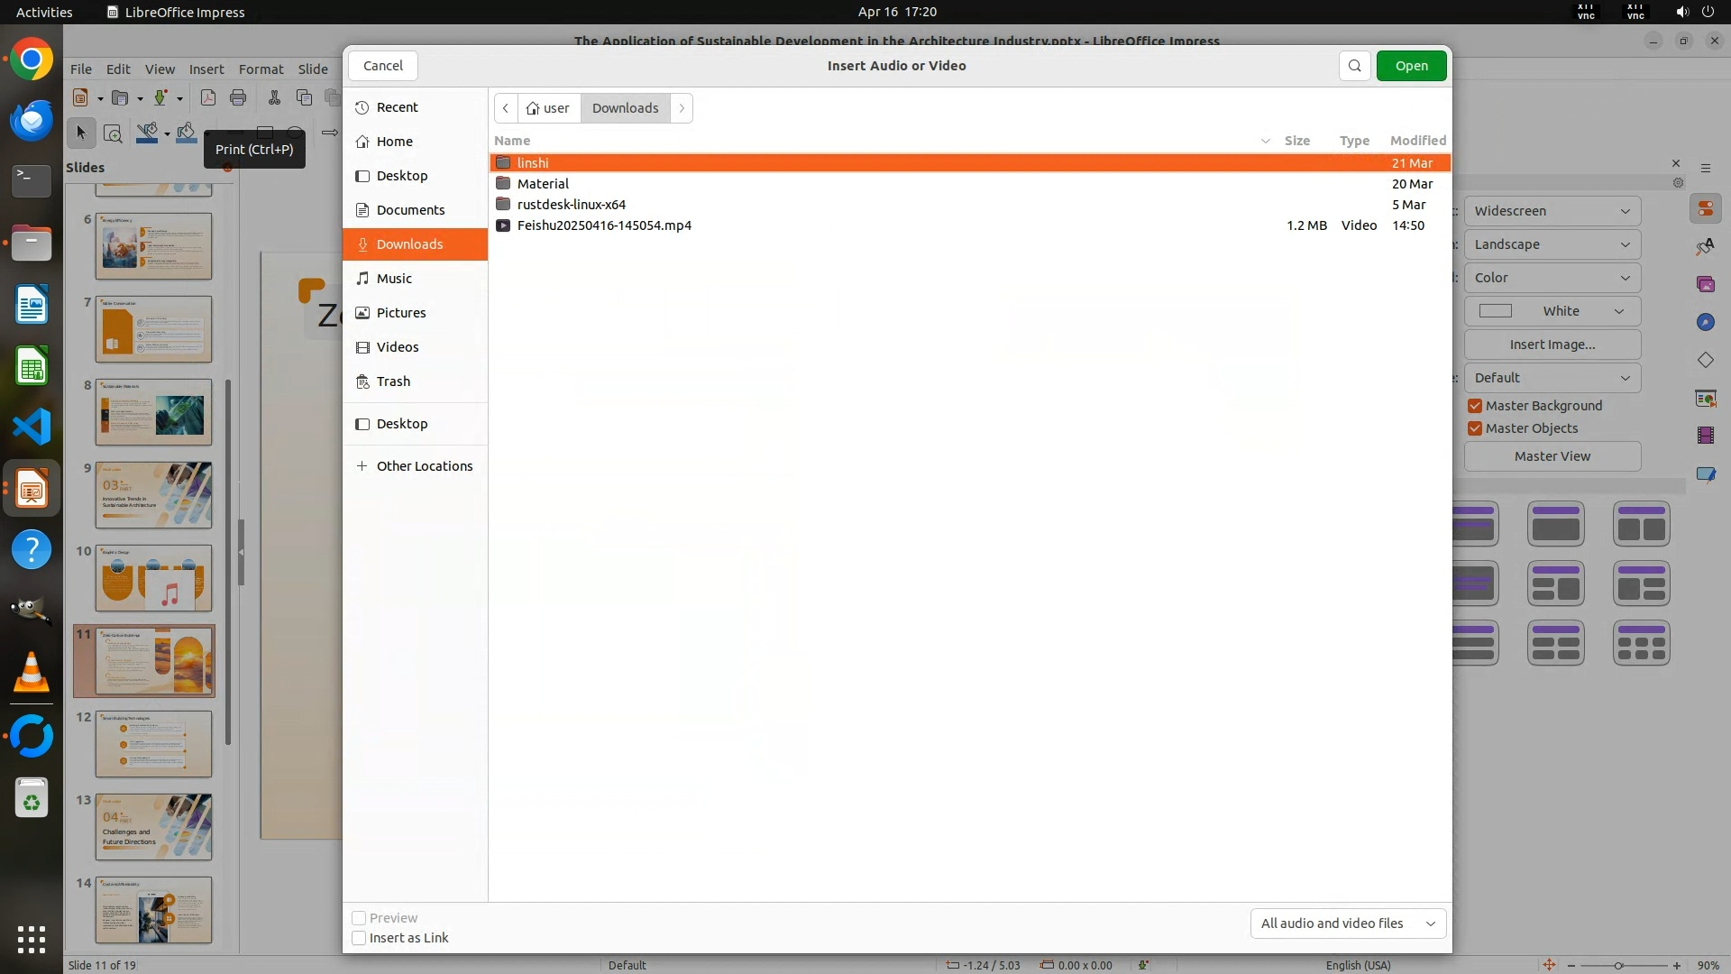
Task: Enable the Insert as Link checkbox
Action: [359, 938]
